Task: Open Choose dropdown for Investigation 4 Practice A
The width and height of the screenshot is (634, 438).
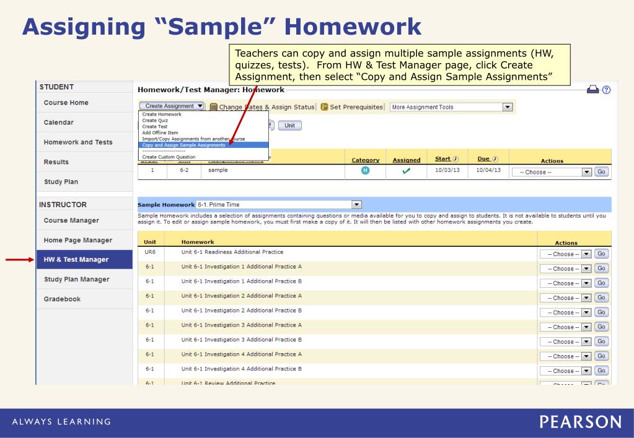Action: pos(565,356)
